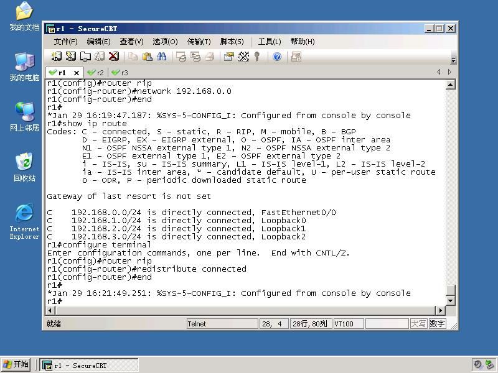Viewport: 498px width, 373px height.
Task: Select the Internet Explorer desktop icon
Action: point(24,221)
